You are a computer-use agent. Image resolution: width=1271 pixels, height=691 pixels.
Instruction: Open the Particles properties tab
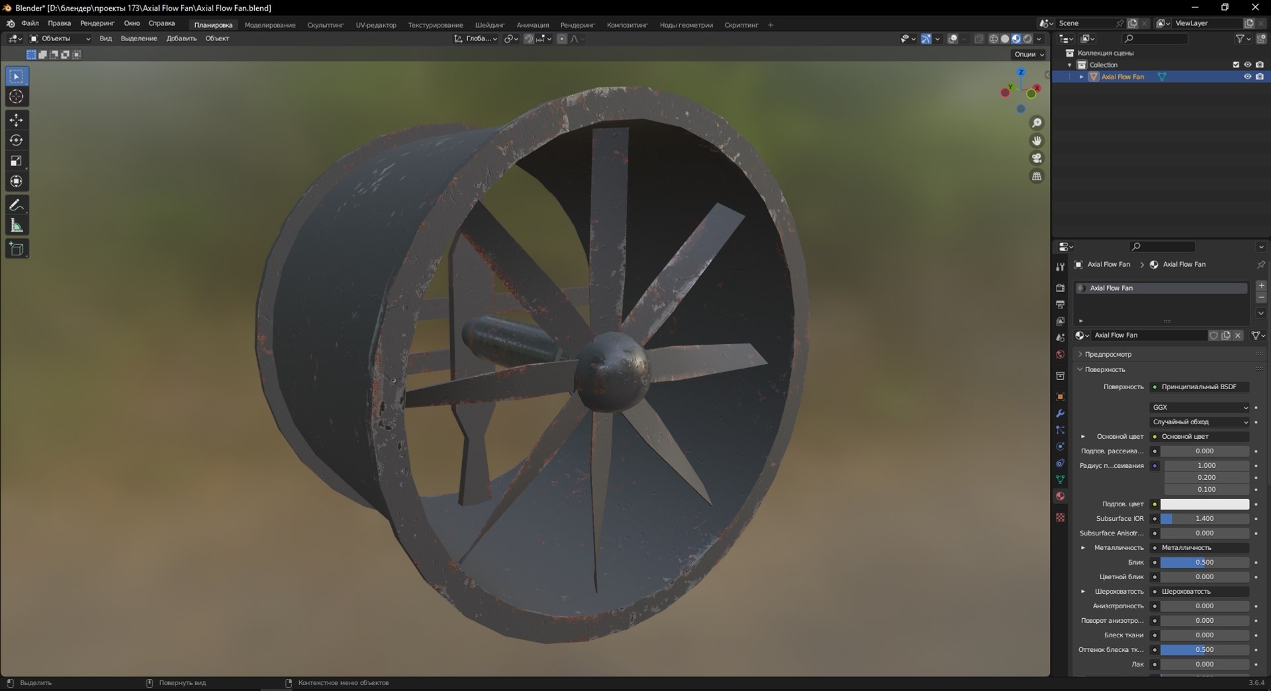(1060, 430)
